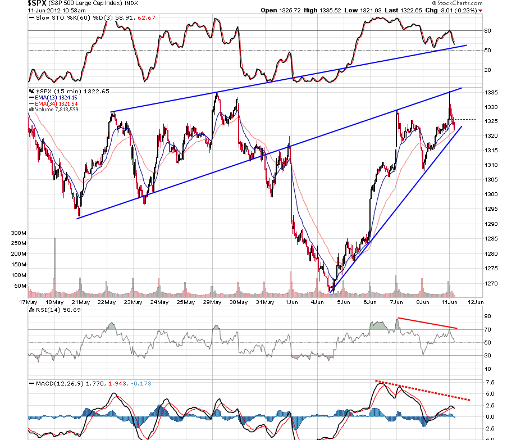Screen dimensions: 507x440
Task: Click the INDX exchange label
Action: [x=131, y=3]
